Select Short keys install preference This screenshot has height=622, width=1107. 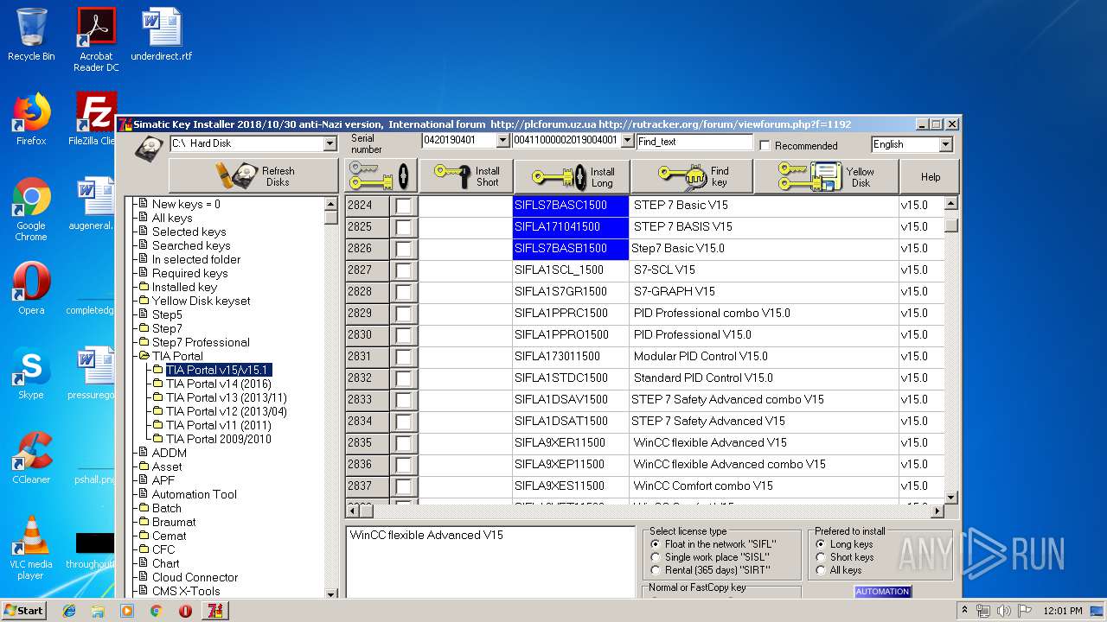tap(821, 557)
